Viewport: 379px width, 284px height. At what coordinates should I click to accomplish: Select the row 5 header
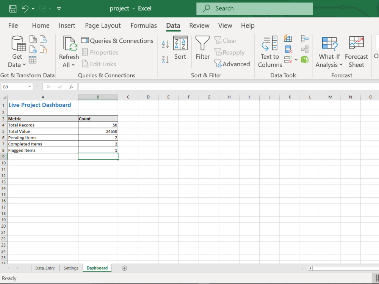[3, 131]
